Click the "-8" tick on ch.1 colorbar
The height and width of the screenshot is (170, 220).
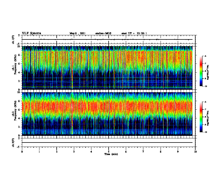click(205, 71)
